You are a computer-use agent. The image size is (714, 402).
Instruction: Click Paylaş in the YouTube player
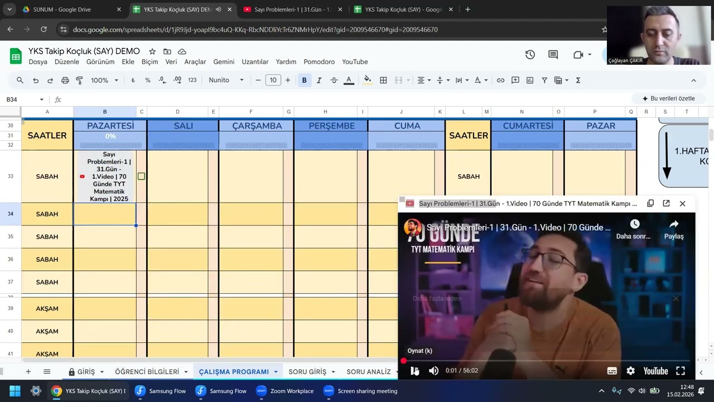tap(674, 229)
